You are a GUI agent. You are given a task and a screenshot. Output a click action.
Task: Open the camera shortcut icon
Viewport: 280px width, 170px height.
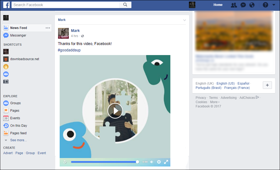coord(6,82)
